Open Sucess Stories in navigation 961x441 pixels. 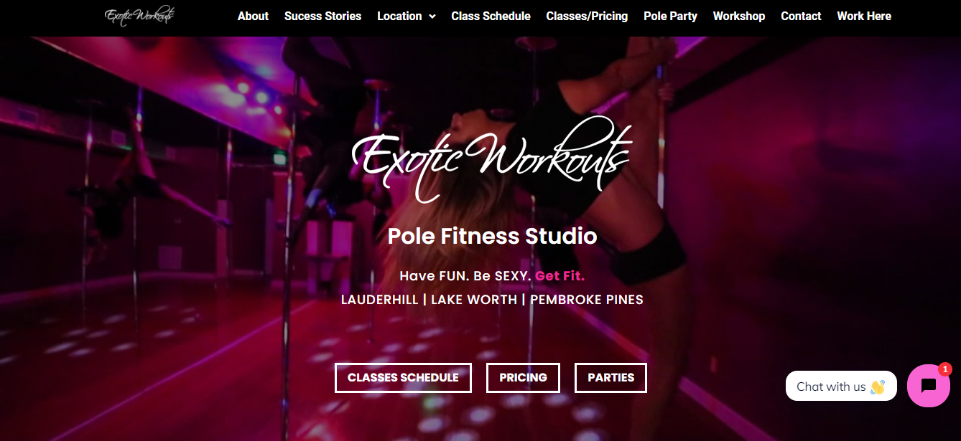(322, 16)
